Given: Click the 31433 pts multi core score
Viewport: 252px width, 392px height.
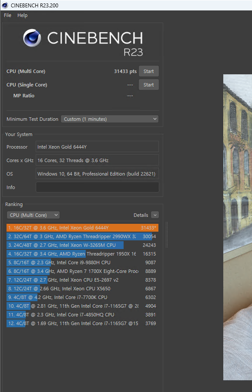Looking at the screenshot, I should click(125, 71).
